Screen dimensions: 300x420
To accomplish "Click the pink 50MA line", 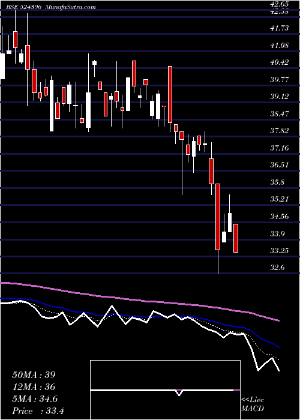I will [x=139, y=300].
